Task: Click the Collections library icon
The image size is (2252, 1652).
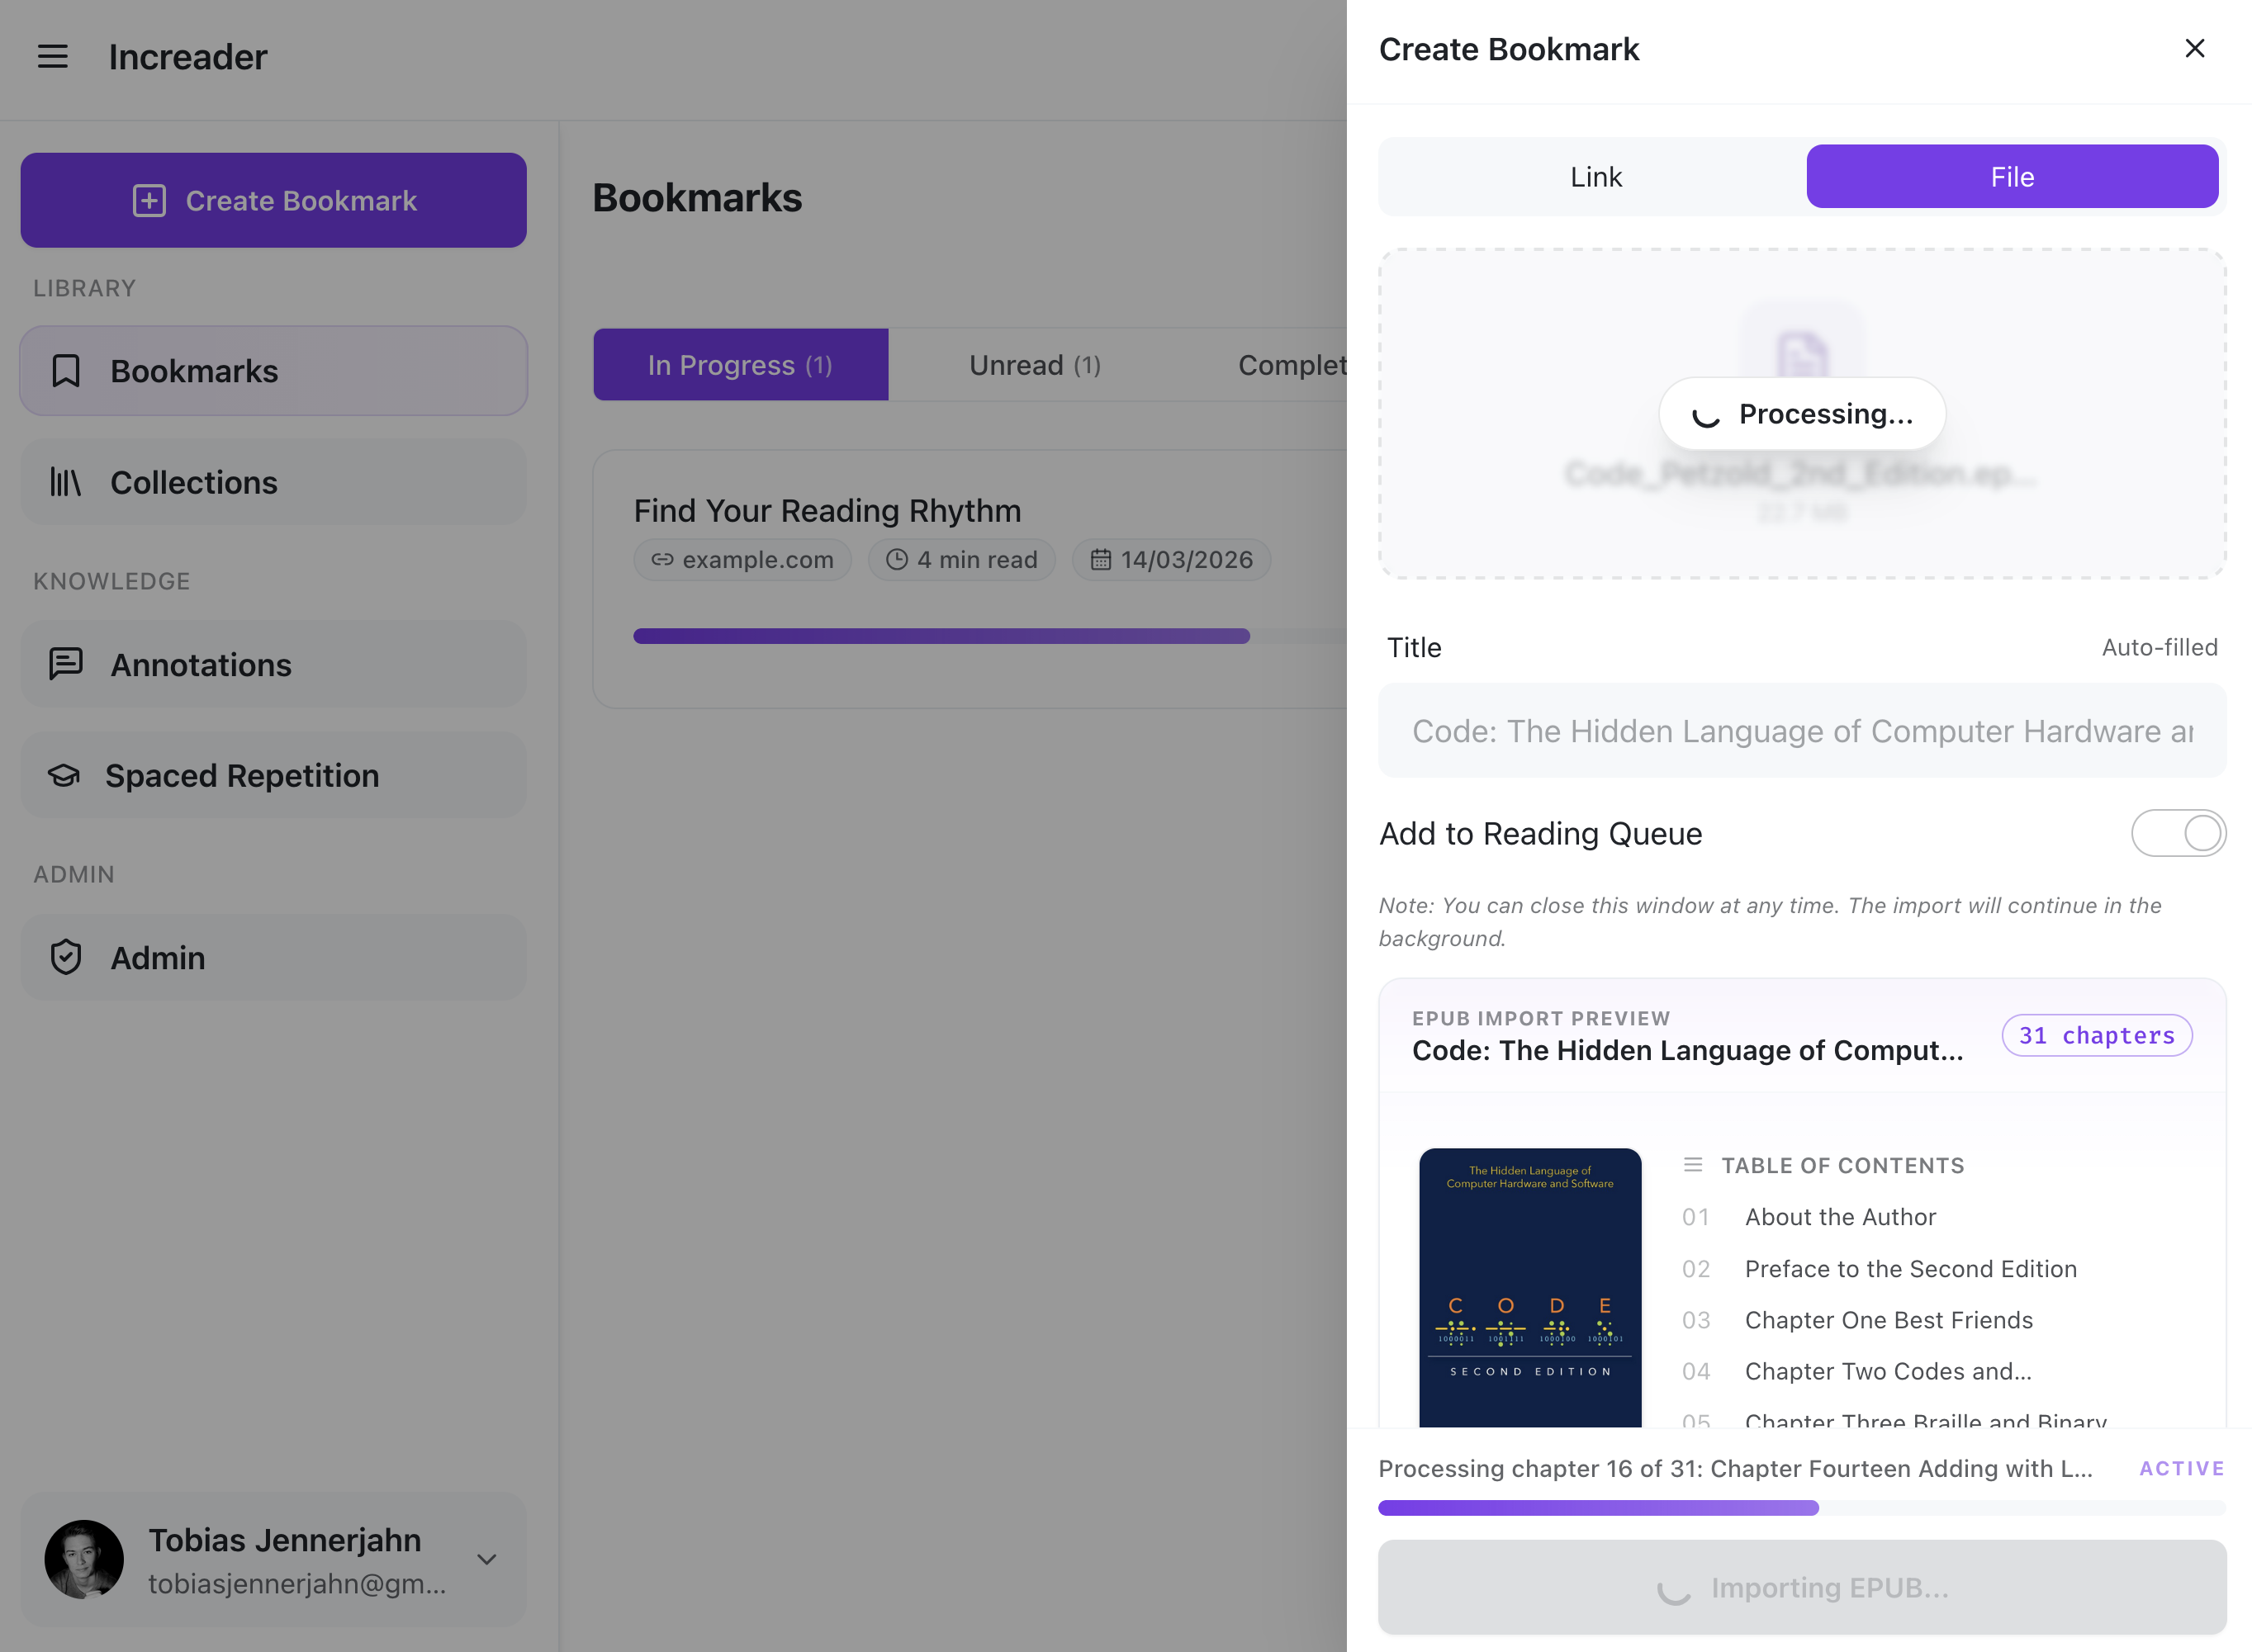Action: [x=66, y=483]
